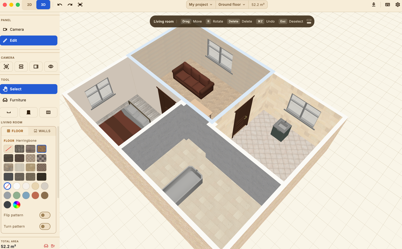The image size is (402, 249).
Task: Choose the Furniture tool
Action: point(29,100)
